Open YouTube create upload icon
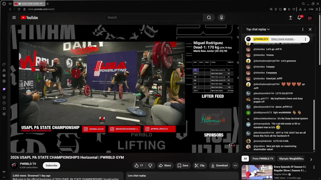Viewport: 321px width, 180px height. pos(290,17)
